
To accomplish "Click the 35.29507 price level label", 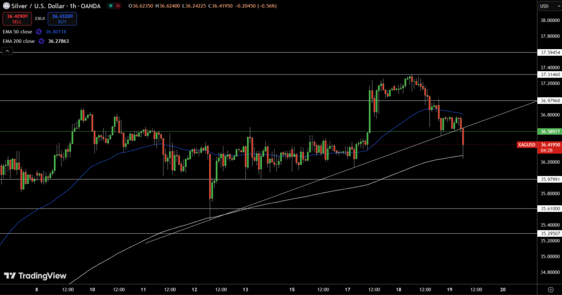I will (x=550, y=234).
